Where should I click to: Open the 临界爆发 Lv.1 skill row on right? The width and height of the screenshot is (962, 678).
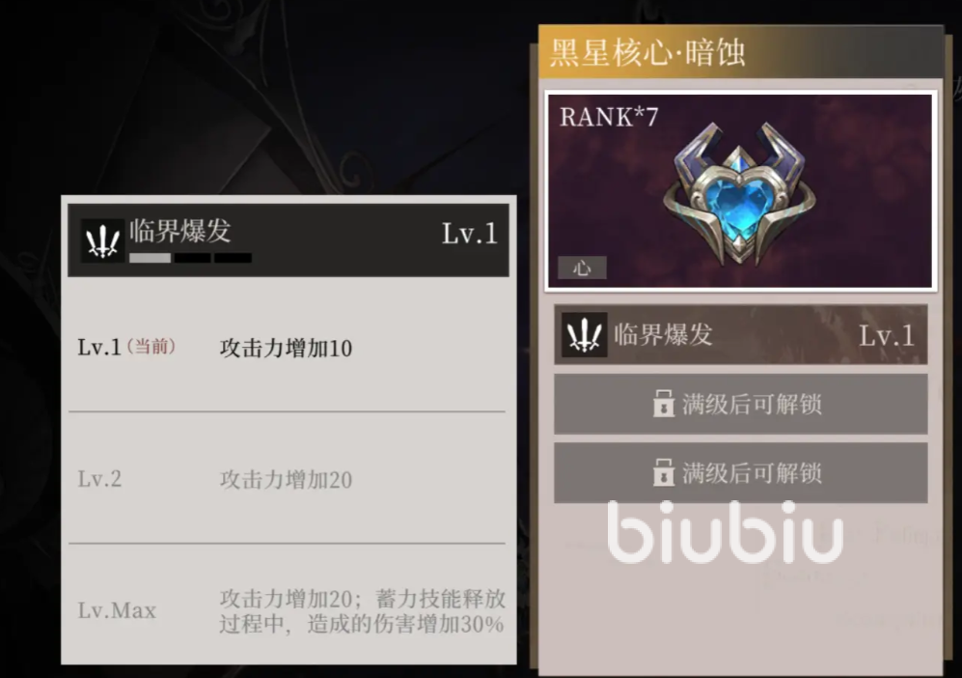pyautogui.click(x=740, y=335)
